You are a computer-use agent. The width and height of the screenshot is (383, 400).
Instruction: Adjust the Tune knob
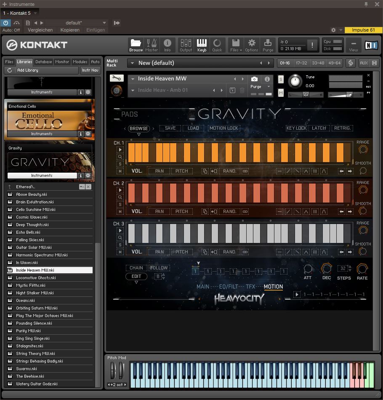click(295, 81)
